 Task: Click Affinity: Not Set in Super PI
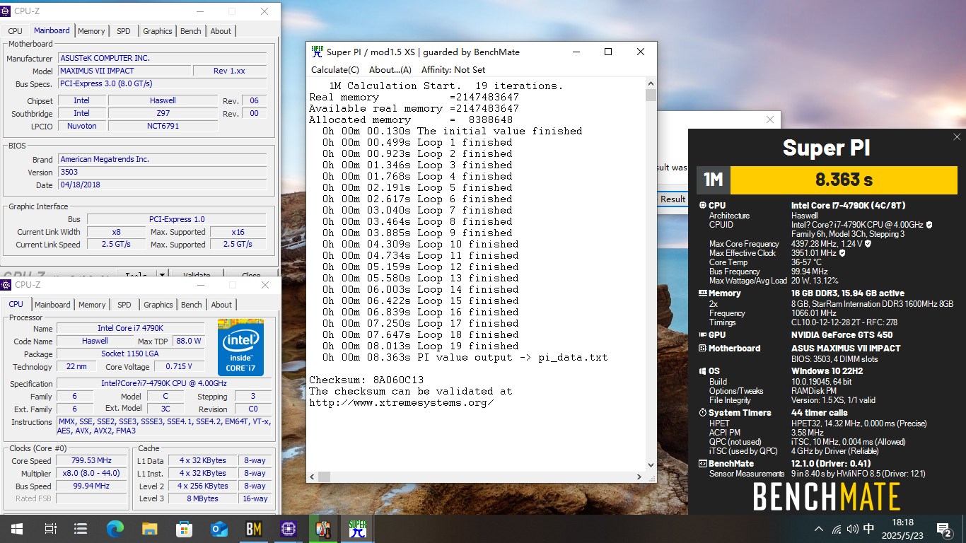coord(453,70)
